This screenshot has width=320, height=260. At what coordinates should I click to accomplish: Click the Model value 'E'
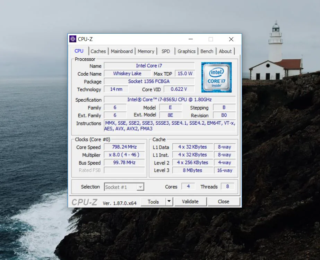[171, 108]
